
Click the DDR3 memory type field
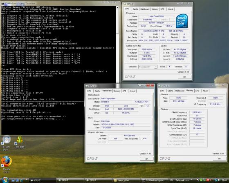(179, 98)
